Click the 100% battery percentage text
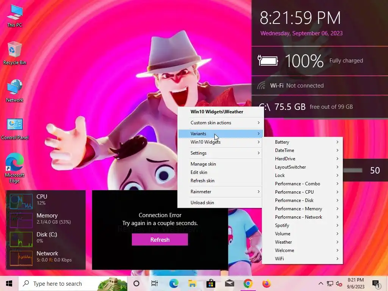The height and width of the screenshot is (291, 388). [x=304, y=61]
